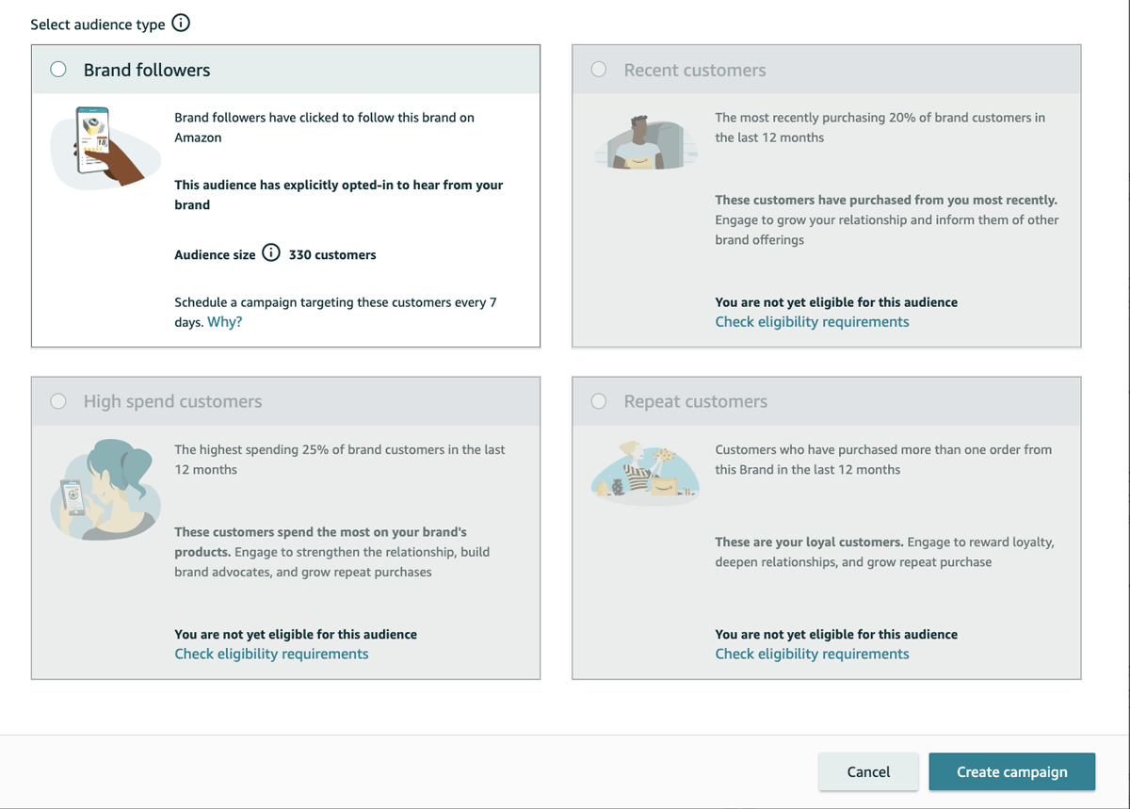Viewport: 1130px width, 809px height.
Task: Click 'The most recently purchasing 20%' description
Action: click(x=880, y=127)
